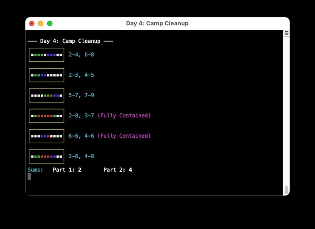The image size is (315, 229).
Task: Click the 'Part 1: 2' result
Action: pyautogui.click(x=67, y=170)
